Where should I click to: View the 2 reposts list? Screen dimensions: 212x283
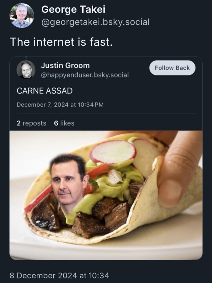click(x=31, y=123)
